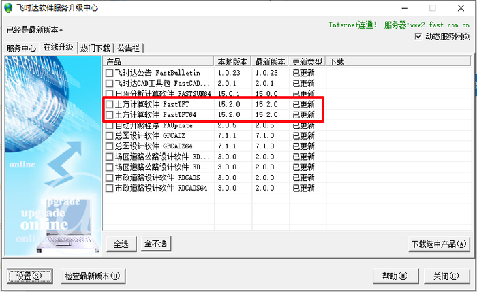Click the 下载 column header

point(399,62)
